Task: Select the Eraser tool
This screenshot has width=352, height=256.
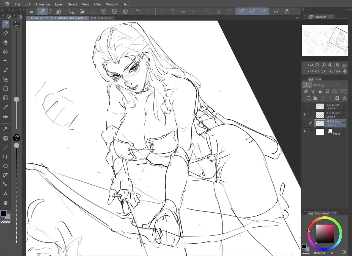Action: [x=5, y=42]
